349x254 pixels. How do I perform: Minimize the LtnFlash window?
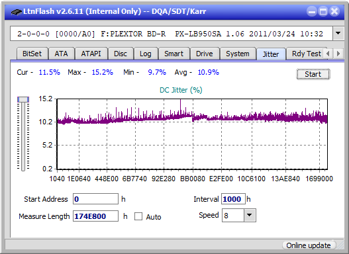[x=312, y=11]
